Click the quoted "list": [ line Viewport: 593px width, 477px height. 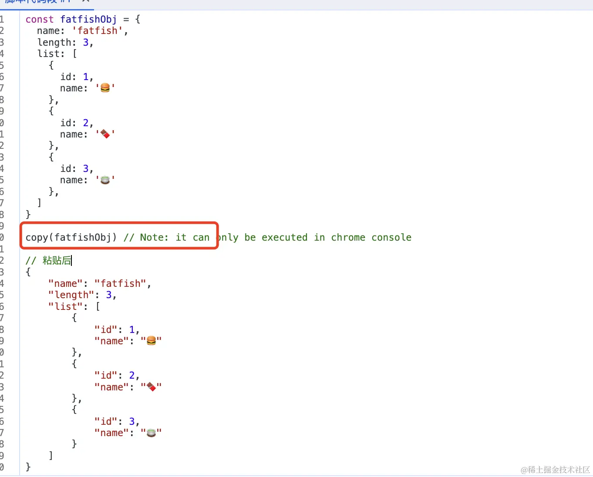tap(74, 306)
